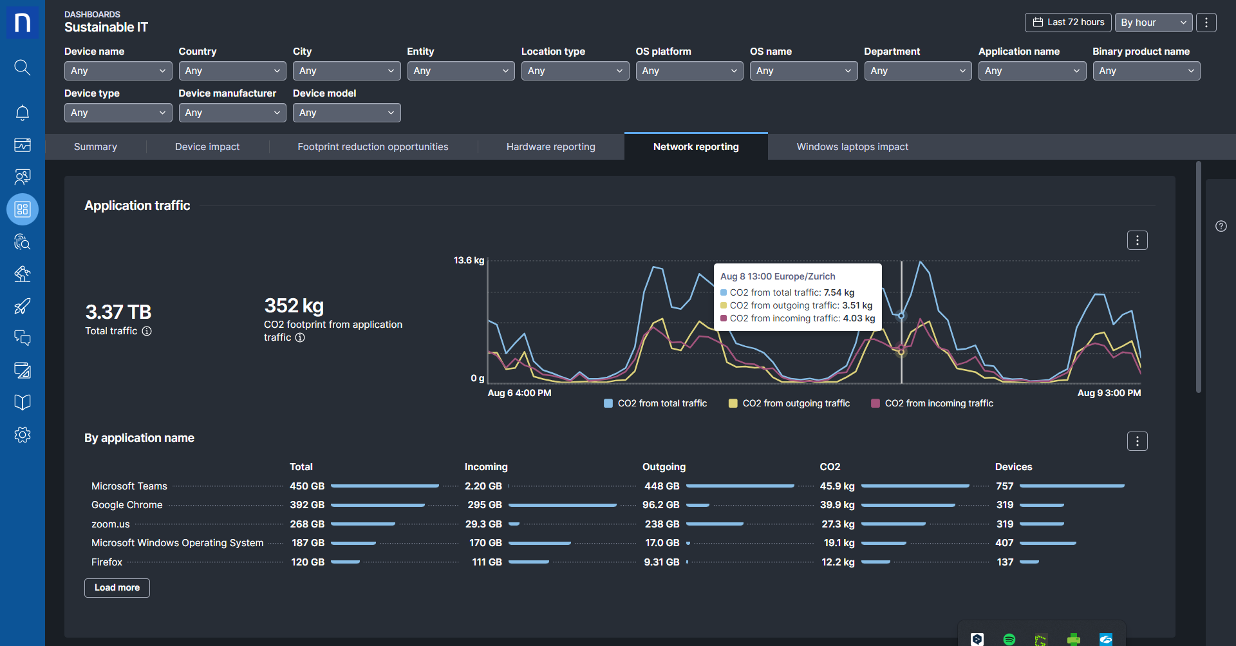This screenshot has width=1236, height=646.
Task: Expand the Device manufacturer dropdown
Action: (232, 113)
